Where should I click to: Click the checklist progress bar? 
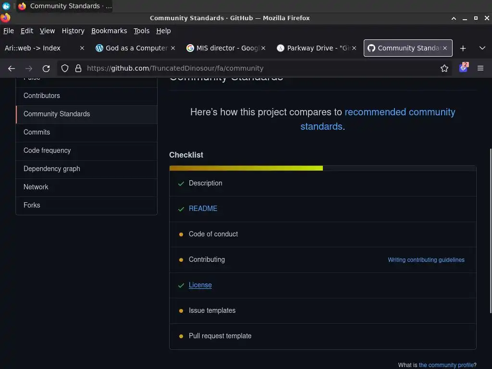(322, 168)
